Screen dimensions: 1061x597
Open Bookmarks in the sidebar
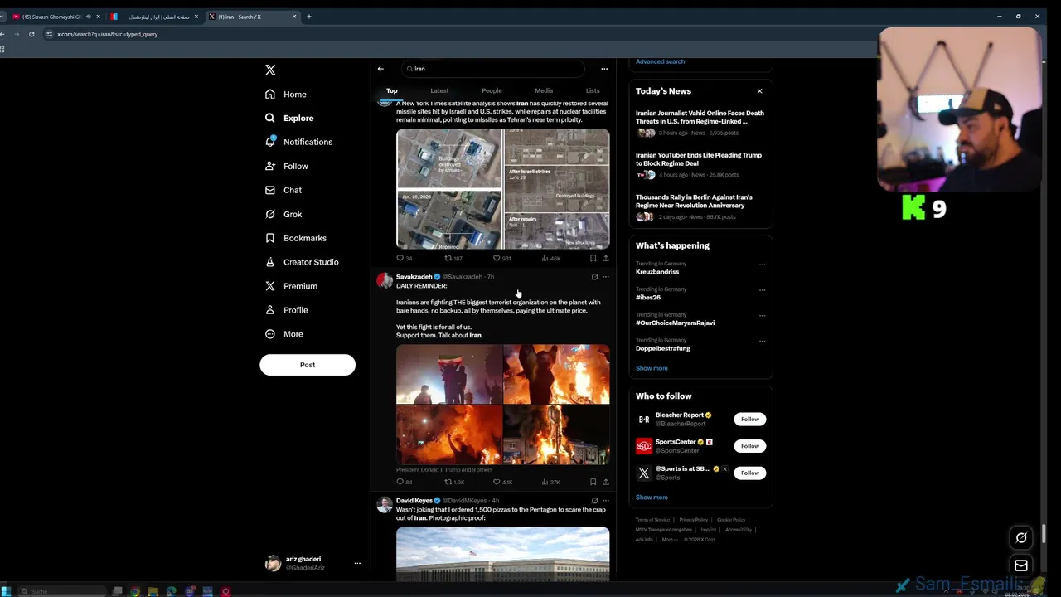(x=296, y=238)
